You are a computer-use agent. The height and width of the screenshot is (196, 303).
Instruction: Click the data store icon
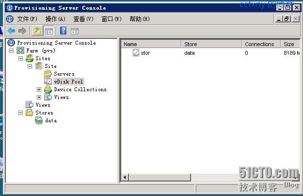pyautogui.click(x=39, y=120)
